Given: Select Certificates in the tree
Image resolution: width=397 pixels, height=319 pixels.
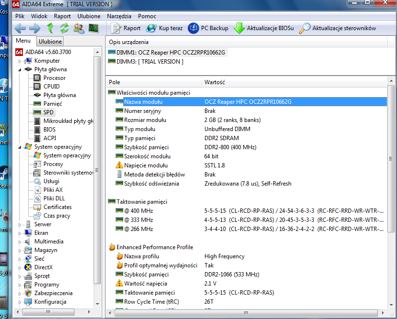Looking at the screenshot, I should pos(57,207).
